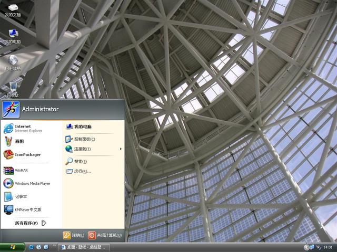Start Windows Media Player
The image size is (337, 252).
(x=32, y=183)
